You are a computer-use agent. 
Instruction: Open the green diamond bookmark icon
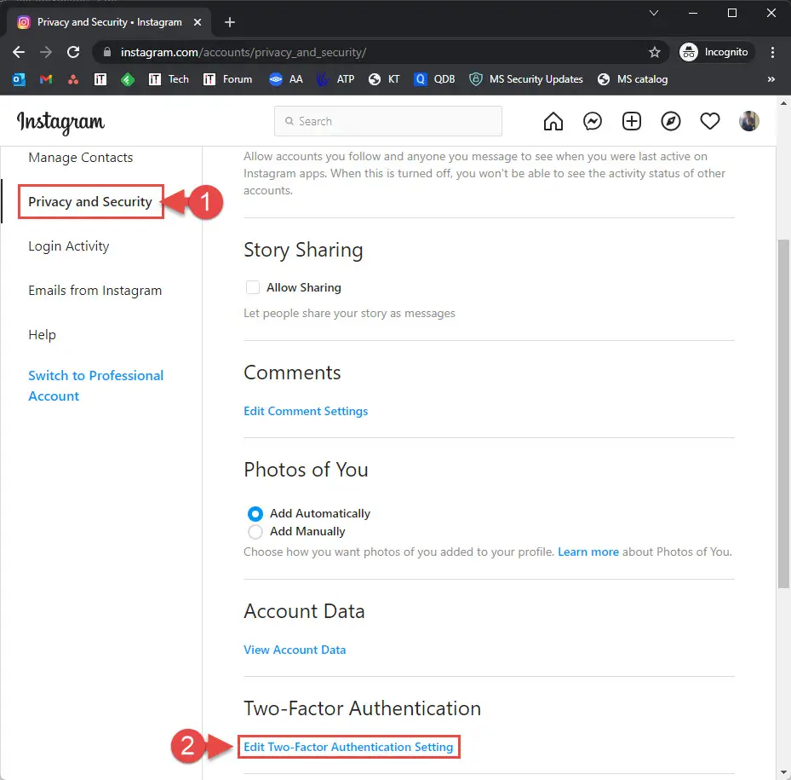coord(128,79)
